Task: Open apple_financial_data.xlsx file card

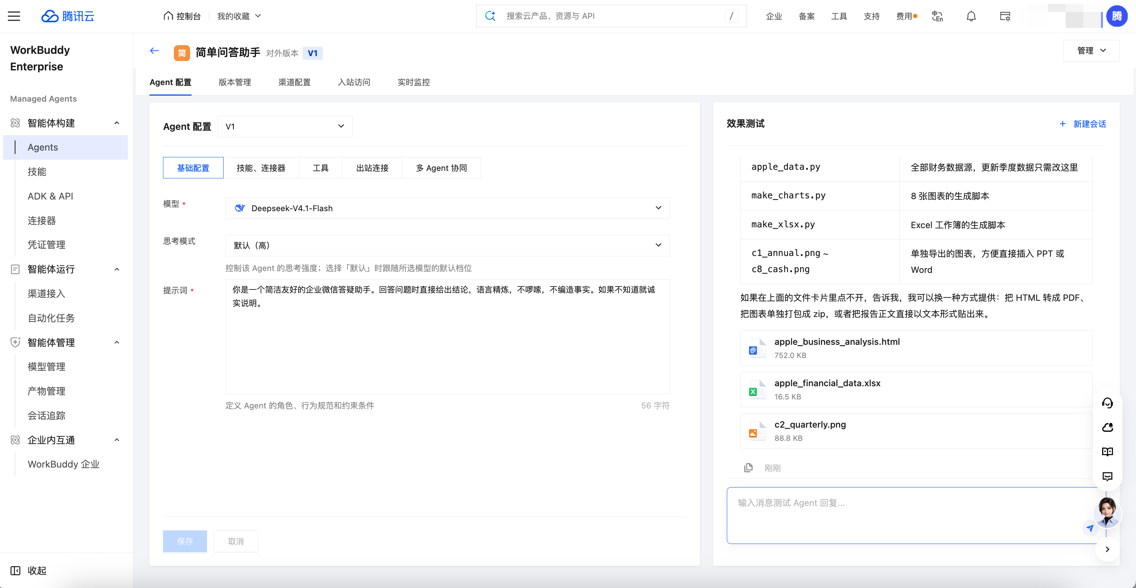Action: point(916,389)
